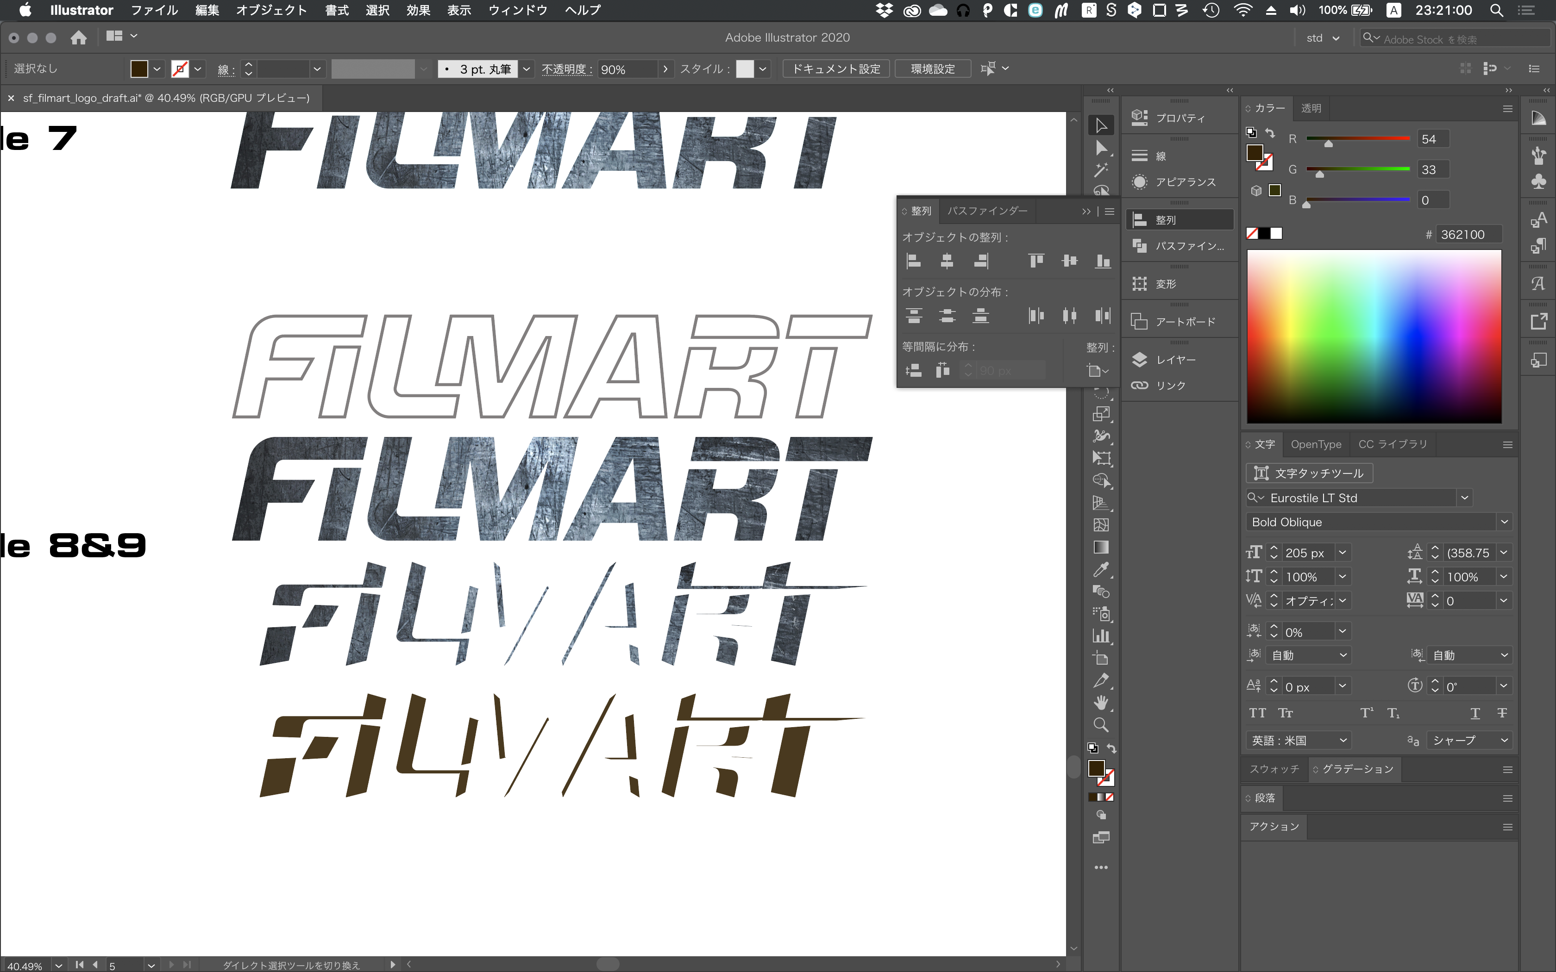This screenshot has height=972, width=1556.
Task: Toggle Underline text style
Action: (1475, 713)
